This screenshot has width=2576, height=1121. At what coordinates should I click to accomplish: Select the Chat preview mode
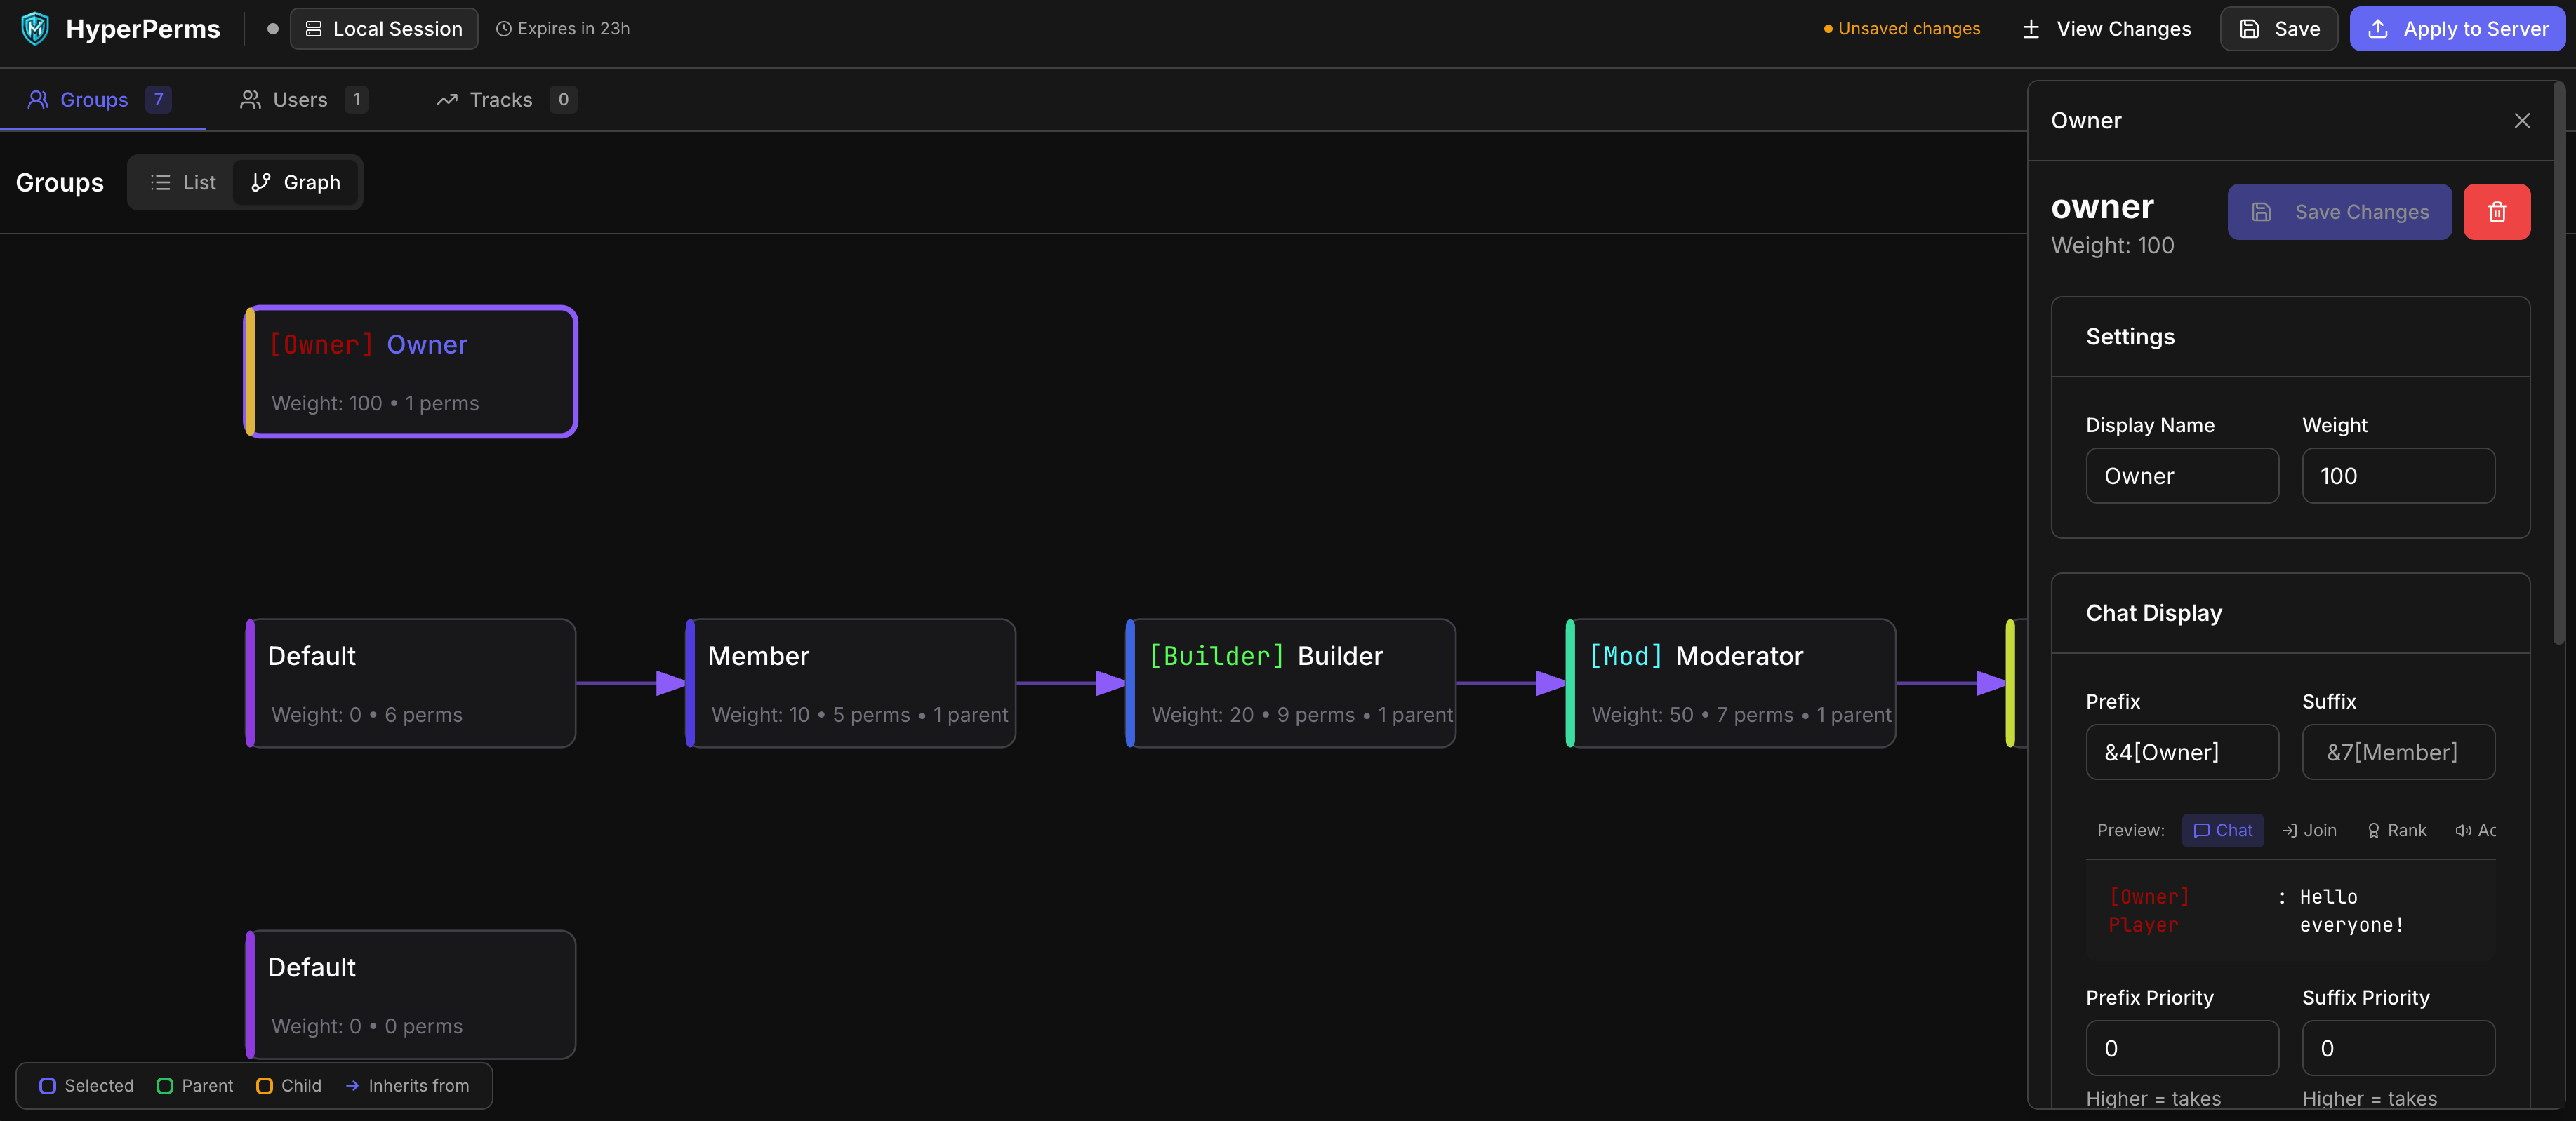tap(2222, 831)
